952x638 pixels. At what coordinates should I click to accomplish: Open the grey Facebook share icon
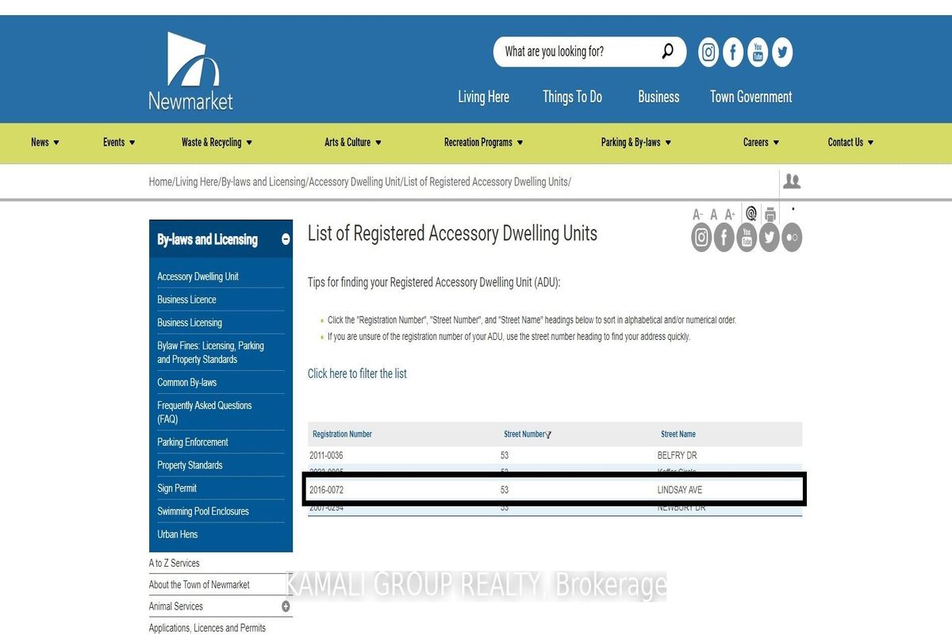tap(724, 237)
